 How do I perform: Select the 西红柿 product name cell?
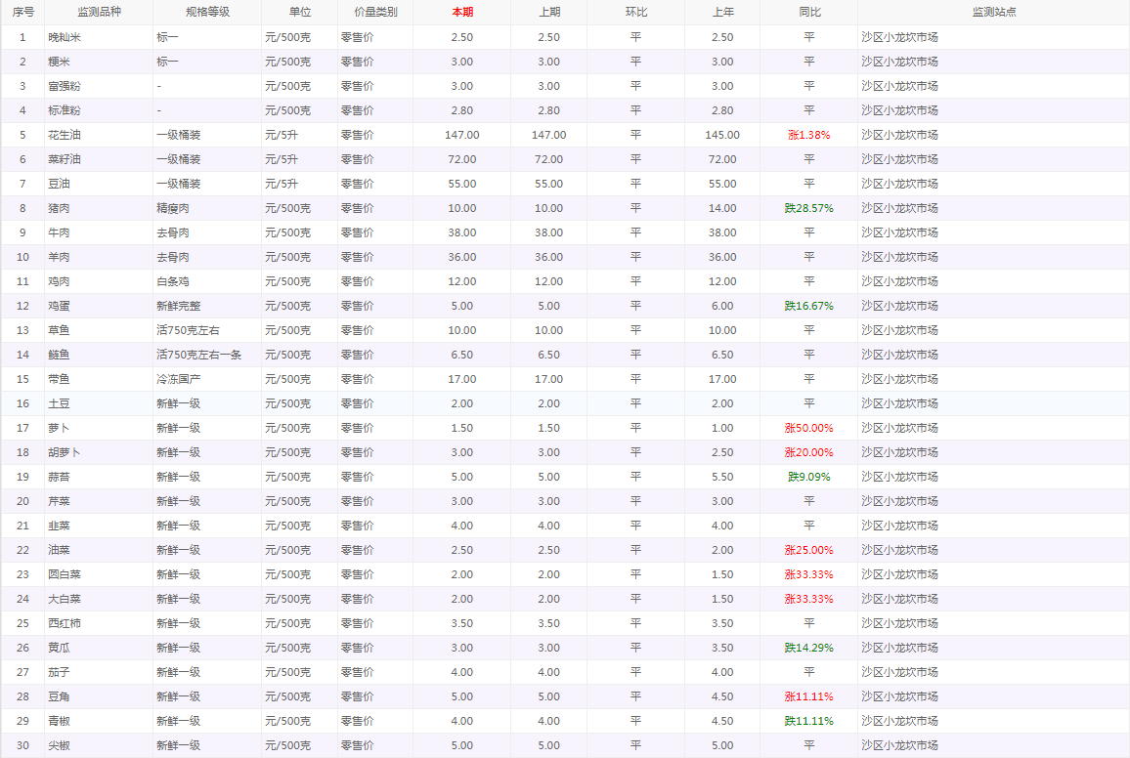[x=65, y=623]
